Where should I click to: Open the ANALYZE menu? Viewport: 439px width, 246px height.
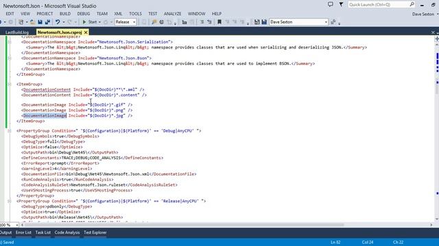point(172,14)
